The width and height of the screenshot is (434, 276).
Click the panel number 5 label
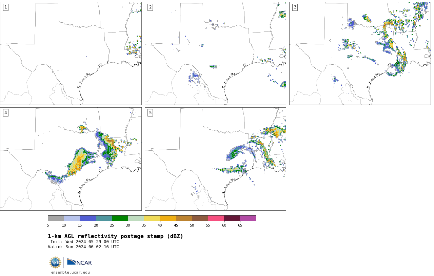point(150,113)
